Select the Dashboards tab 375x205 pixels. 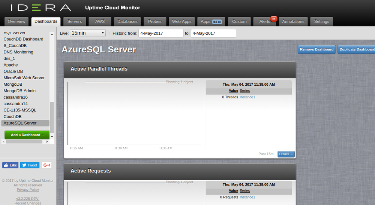46,21
